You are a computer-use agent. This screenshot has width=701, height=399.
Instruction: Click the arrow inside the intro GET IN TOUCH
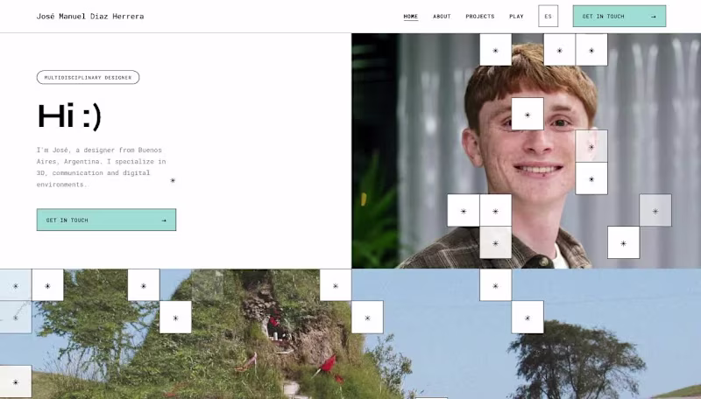pyautogui.click(x=164, y=220)
